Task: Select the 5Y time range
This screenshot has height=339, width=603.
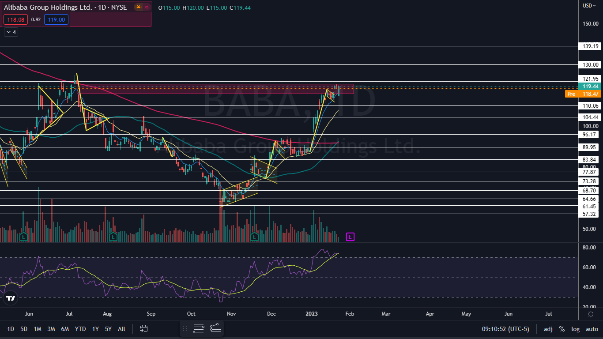Action: tap(108, 329)
